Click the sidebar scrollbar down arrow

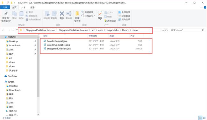(x=38, y=114)
